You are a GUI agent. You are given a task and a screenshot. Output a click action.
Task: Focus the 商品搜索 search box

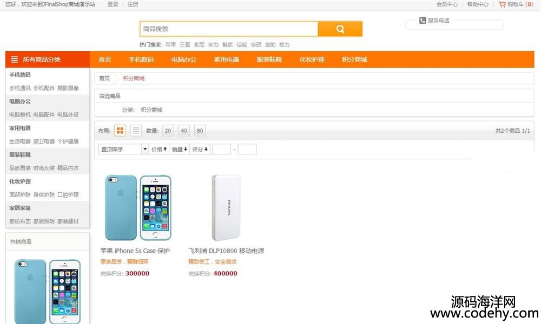click(229, 29)
